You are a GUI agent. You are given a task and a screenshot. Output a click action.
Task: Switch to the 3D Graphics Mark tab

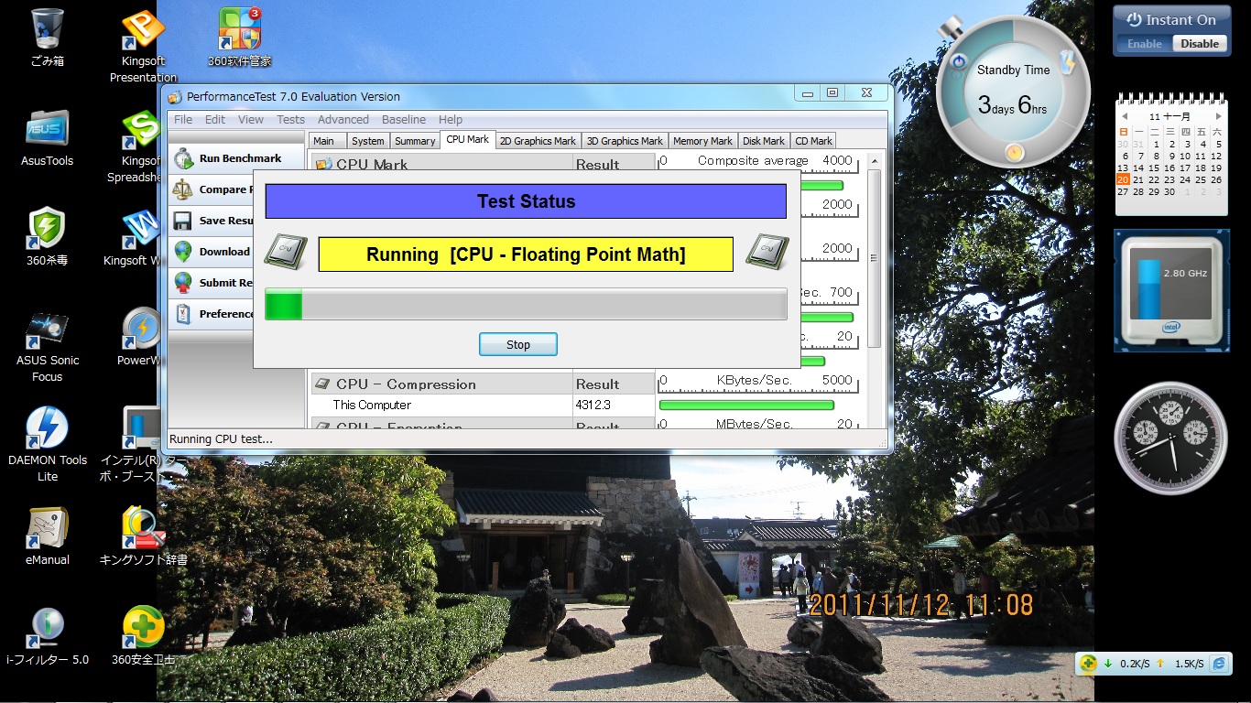coord(625,141)
